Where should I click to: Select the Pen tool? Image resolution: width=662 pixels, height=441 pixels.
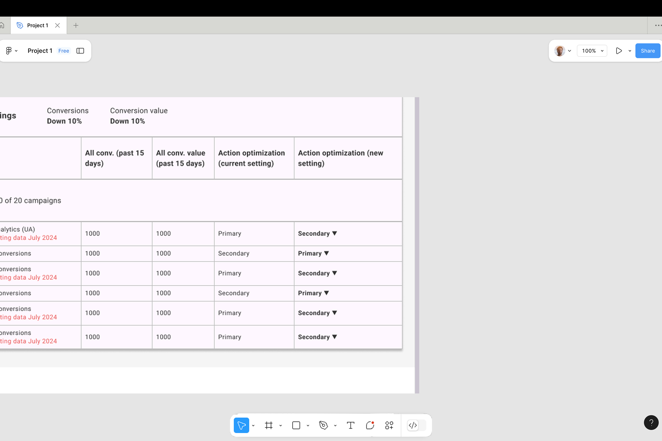click(x=323, y=425)
